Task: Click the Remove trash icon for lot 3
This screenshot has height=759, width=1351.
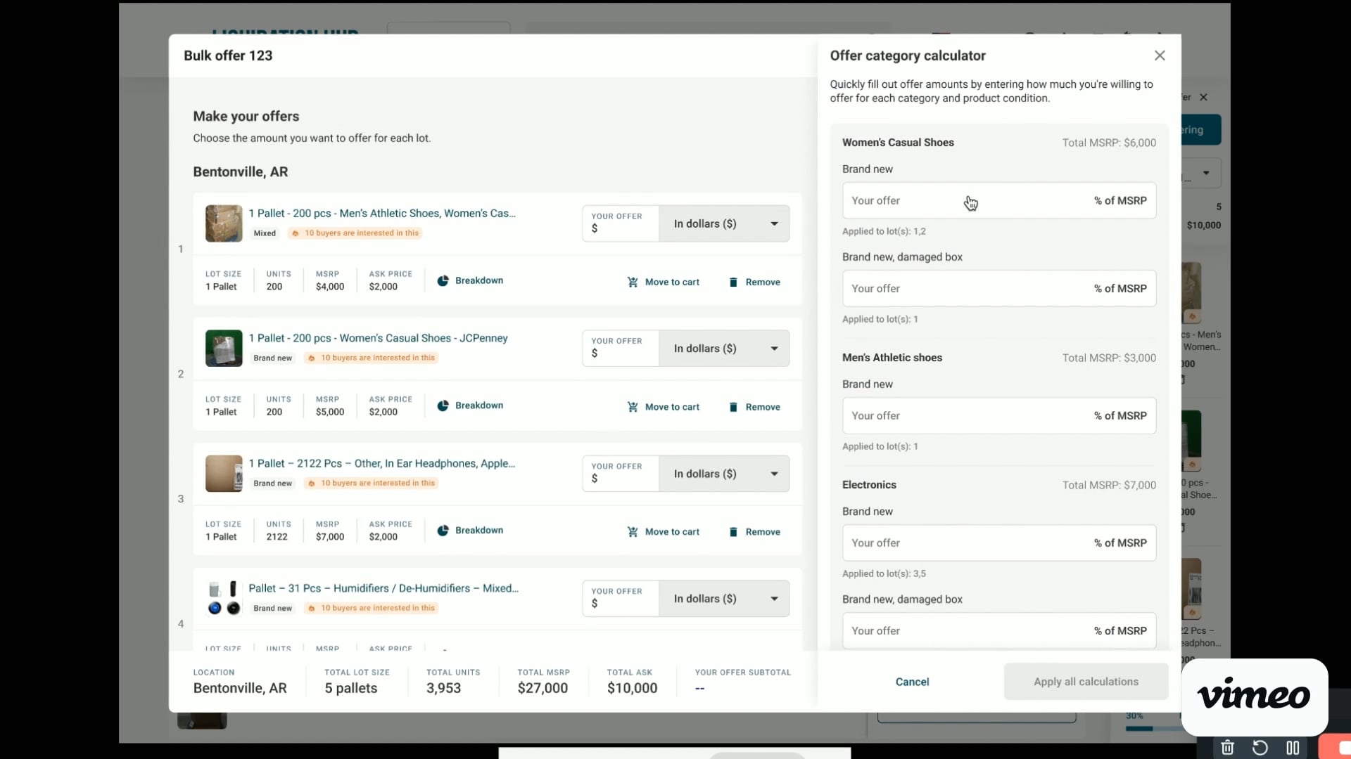Action: 733,532
